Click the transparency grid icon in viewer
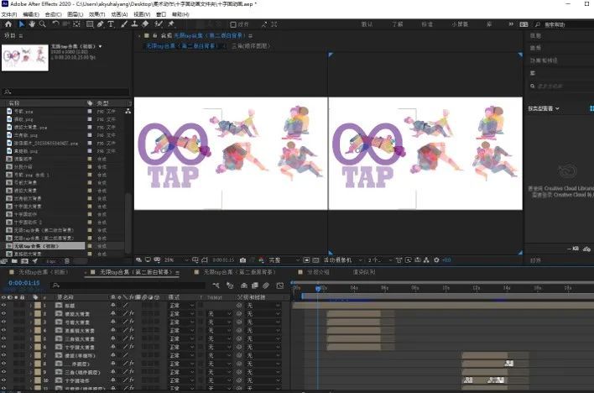The width and height of the screenshot is (594, 393). [316, 260]
